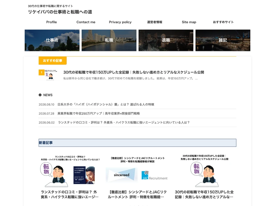This screenshot has height=206, width=275.
Task: Click the おすすめ記事 orange label
Action: coord(53,61)
